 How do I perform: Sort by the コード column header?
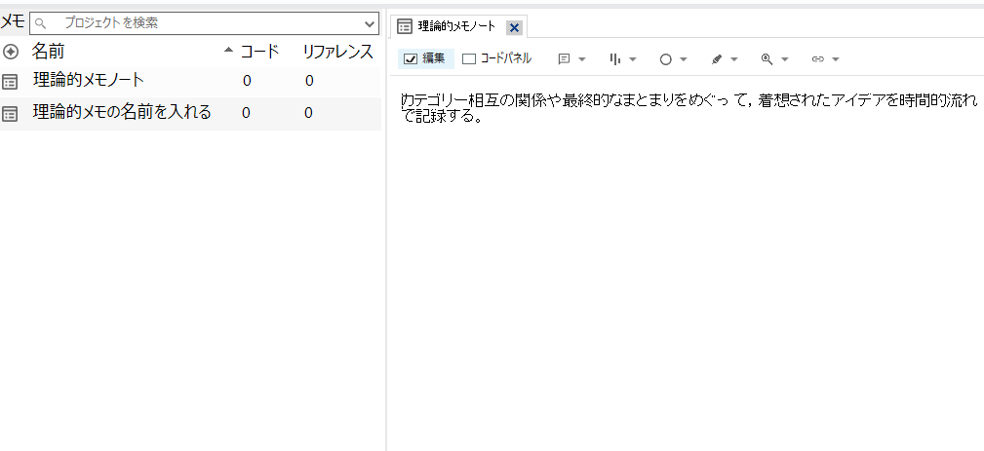coord(259,52)
